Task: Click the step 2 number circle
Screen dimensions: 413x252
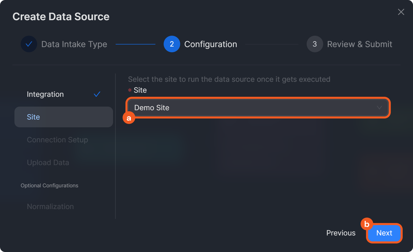Action: 172,44
